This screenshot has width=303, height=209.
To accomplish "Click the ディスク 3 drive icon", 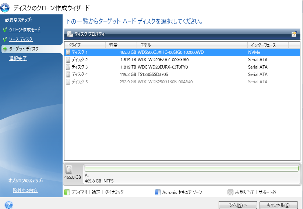I will (x=68, y=67).
